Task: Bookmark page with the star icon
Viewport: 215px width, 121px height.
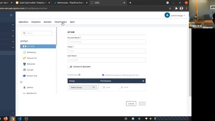Action: [170, 8]
